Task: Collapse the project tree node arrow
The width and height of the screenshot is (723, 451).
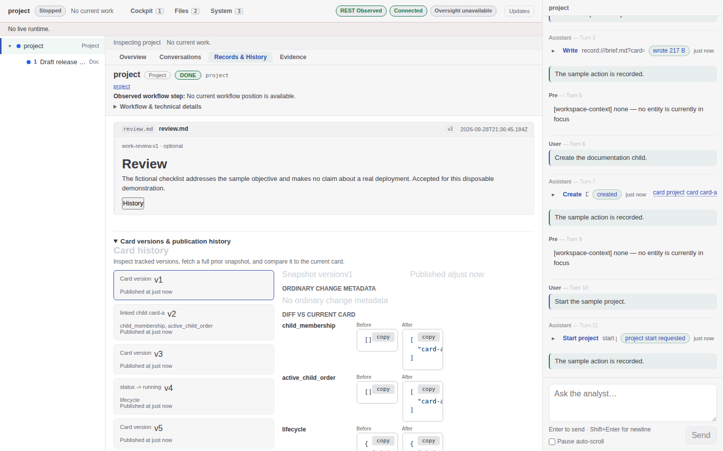Action: click(x=10, y=46)
